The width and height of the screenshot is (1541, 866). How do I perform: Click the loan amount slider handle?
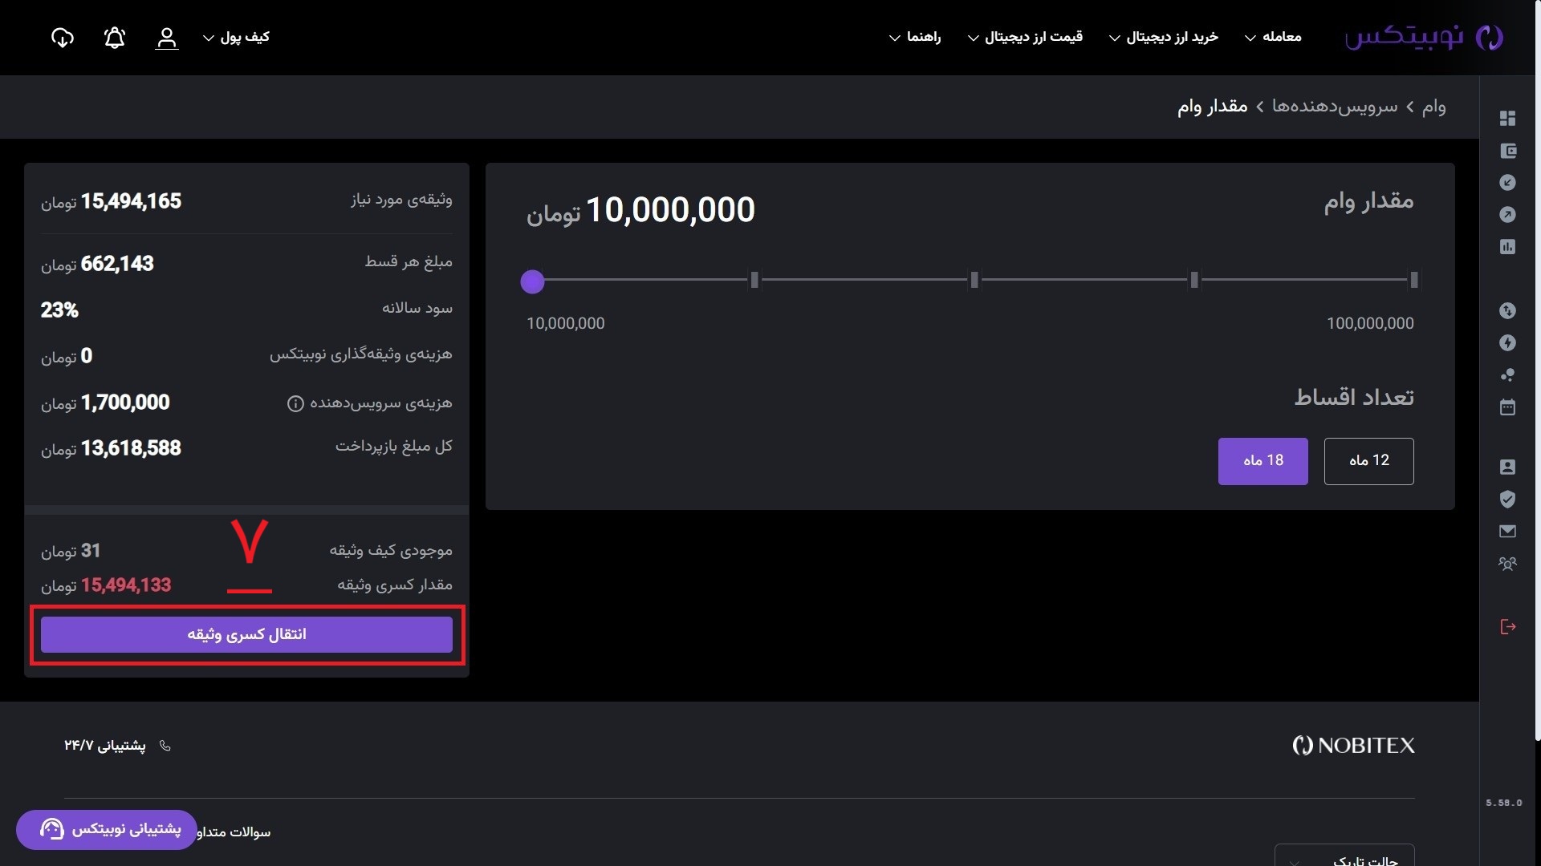(532, 281)
